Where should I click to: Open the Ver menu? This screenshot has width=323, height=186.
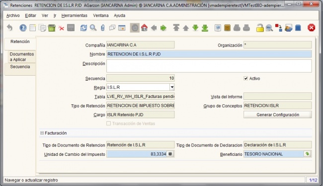45,16
